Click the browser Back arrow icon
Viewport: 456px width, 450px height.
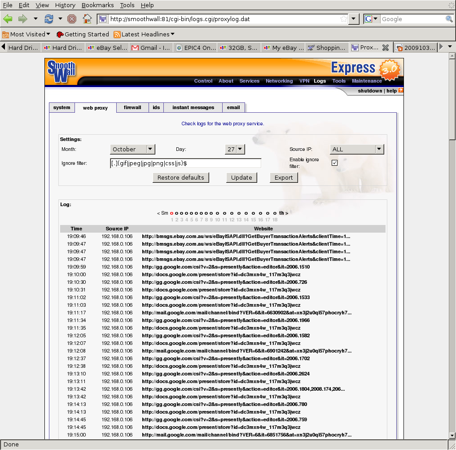[x=8, y=19]
